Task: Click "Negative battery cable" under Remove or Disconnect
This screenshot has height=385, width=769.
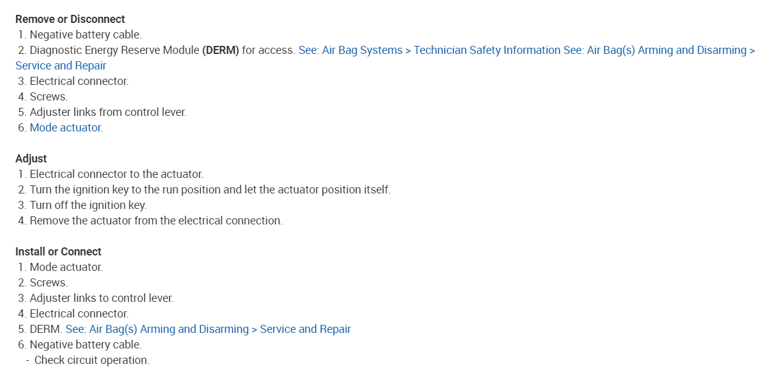Action: [86, 35]
